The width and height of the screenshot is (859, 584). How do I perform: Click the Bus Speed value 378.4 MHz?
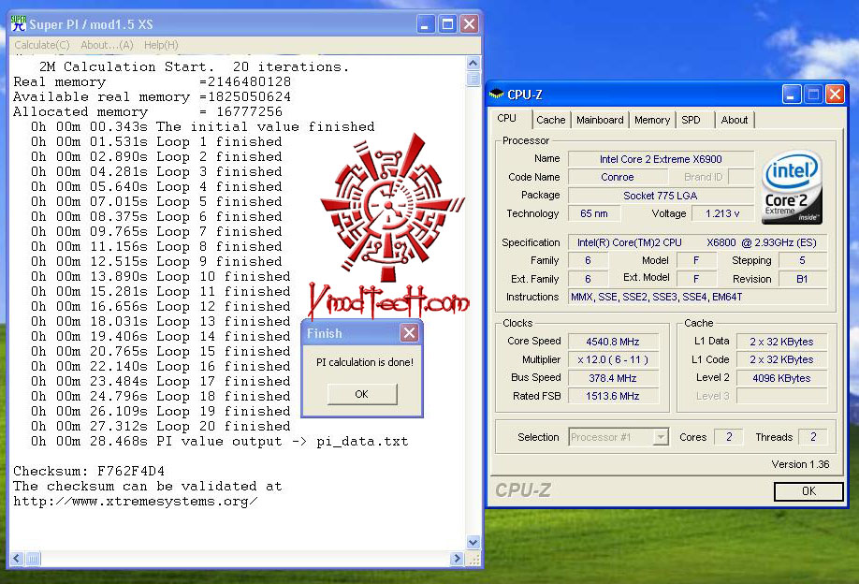click(x=613, y=378)
